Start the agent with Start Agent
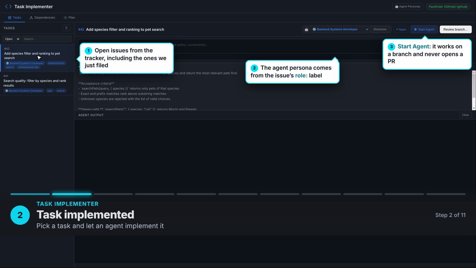The width and height of the screenshot is (476, 268). (424, 29)
